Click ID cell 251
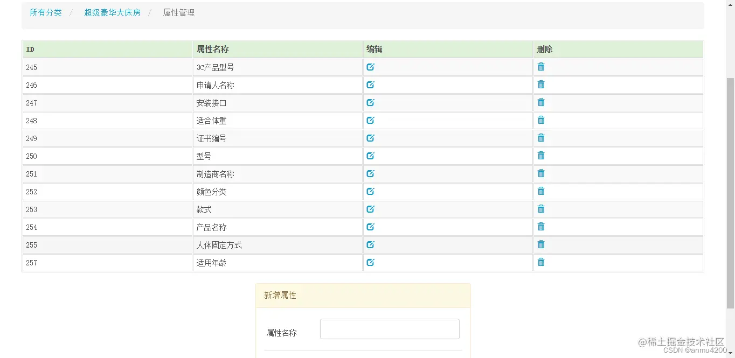This screenshot has width=735, height=358. (108, 174)
